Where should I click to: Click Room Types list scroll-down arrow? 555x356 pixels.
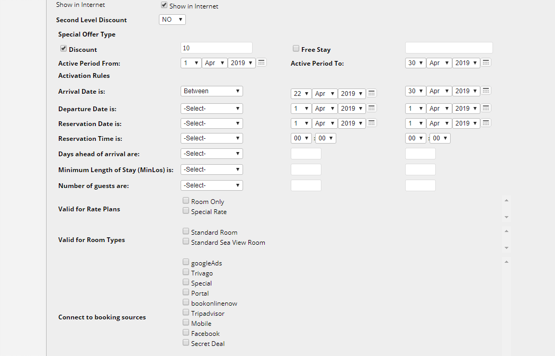pos(506,247)
